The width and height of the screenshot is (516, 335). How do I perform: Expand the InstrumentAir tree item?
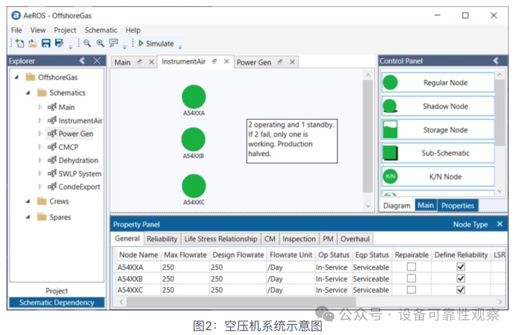pyautogui.click(x=40, y=120)
